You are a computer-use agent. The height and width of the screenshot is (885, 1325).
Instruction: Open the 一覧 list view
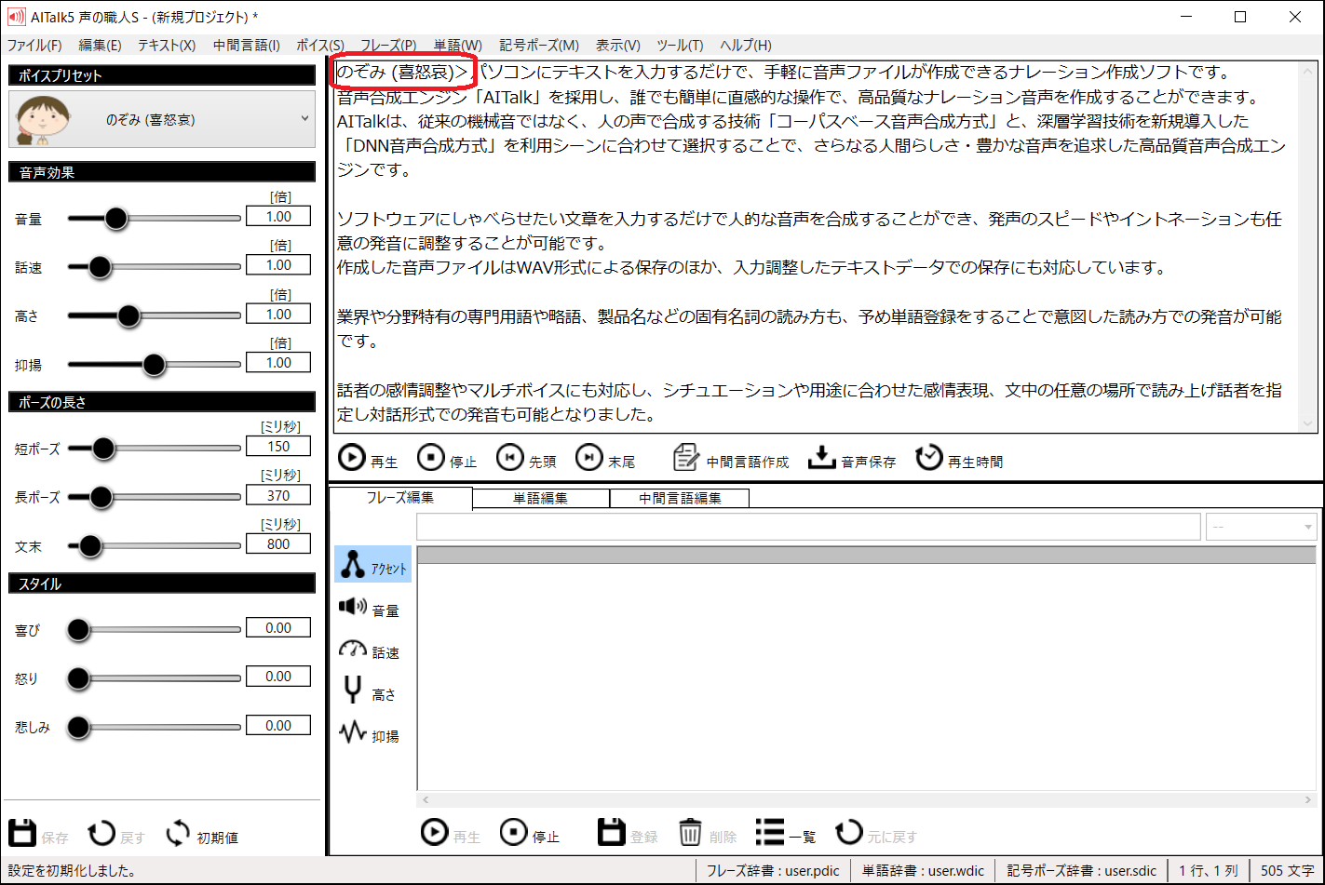pyautogui.click(x=786, y=833)
